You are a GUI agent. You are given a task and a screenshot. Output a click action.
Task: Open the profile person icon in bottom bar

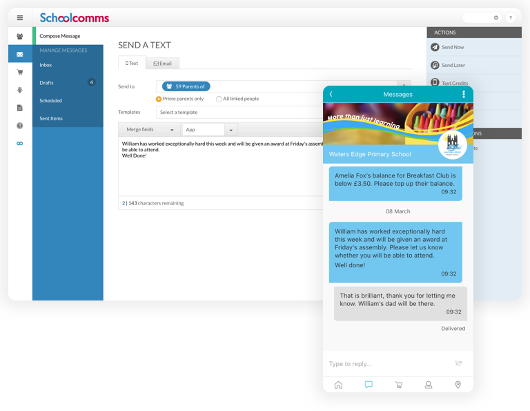pos(429,385)
